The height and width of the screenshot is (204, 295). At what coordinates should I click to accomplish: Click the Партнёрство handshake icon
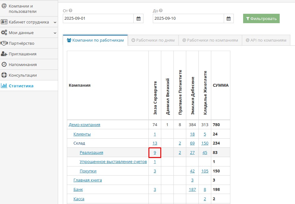[4, 43]
